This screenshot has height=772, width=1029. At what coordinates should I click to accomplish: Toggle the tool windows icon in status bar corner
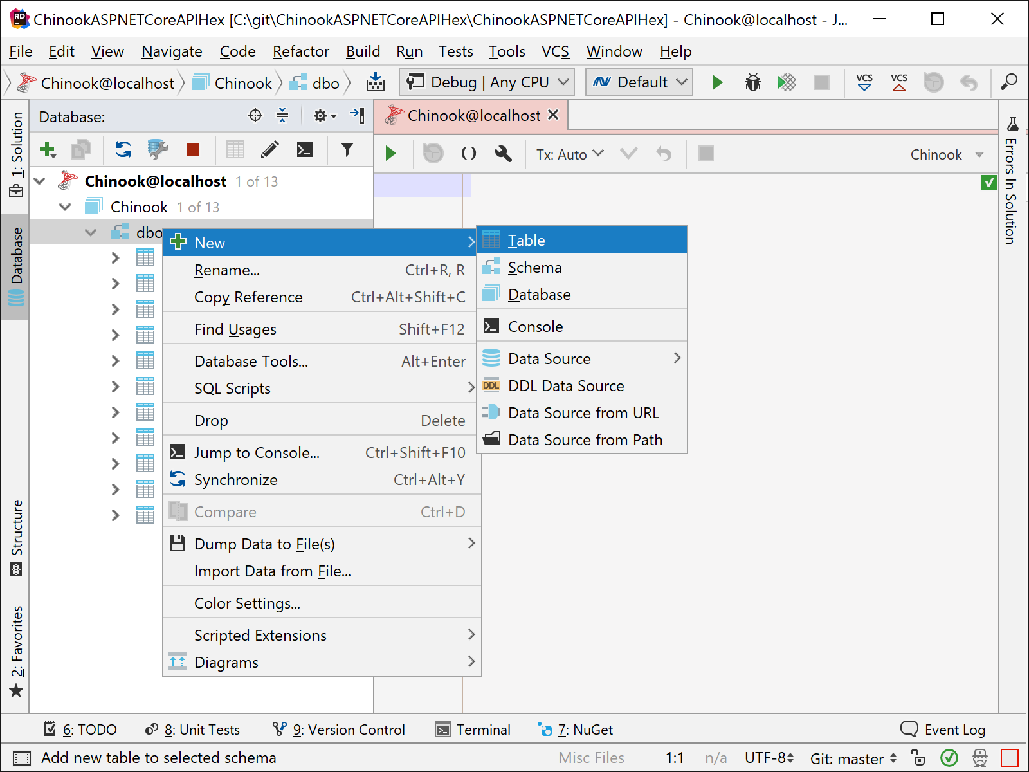coord(22,758)
